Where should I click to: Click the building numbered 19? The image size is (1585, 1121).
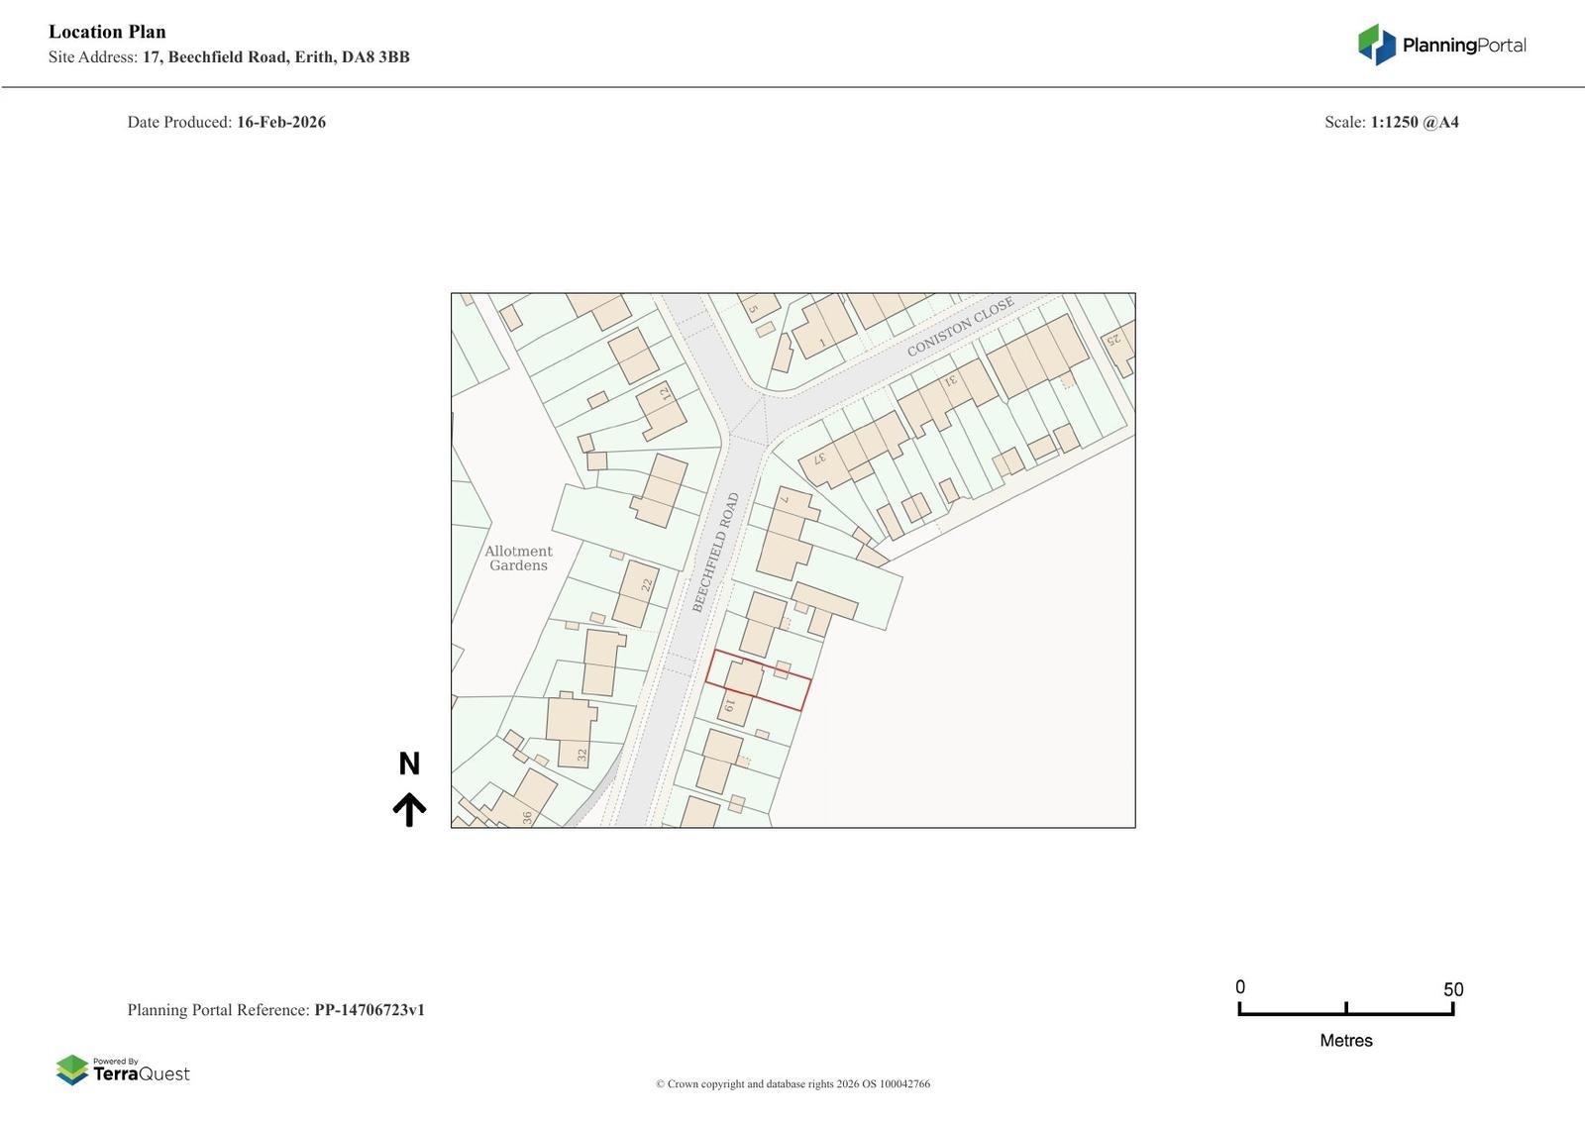point(733,706)
